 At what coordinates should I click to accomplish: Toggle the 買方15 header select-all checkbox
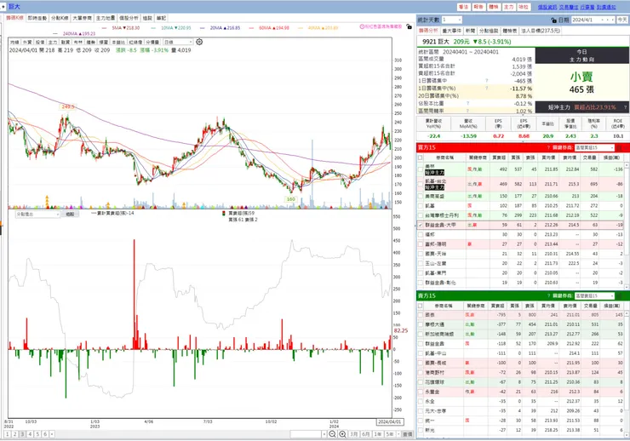pyautogui.click(x=421, y=157)
